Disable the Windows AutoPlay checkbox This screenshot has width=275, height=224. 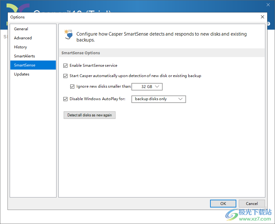pos(66,99)
